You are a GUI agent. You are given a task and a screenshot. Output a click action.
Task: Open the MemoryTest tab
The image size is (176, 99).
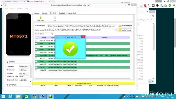click(x=72, y=13)
